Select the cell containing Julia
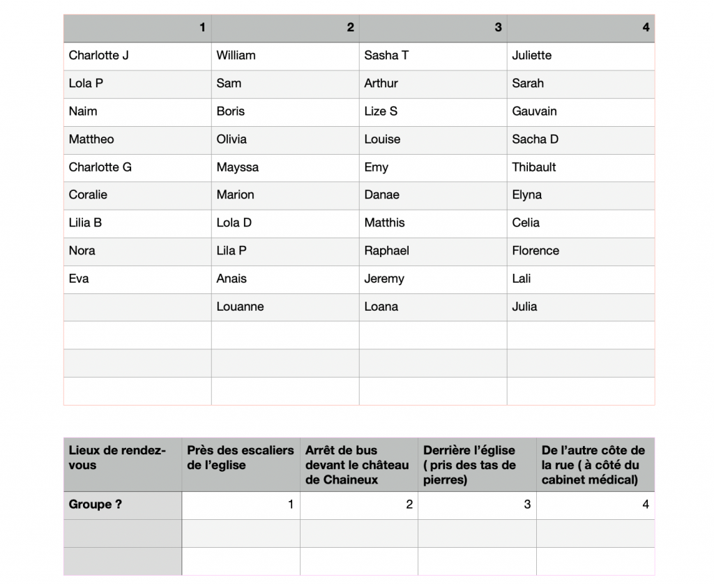This screenshot has height=584, width=714. pos(581,307)
